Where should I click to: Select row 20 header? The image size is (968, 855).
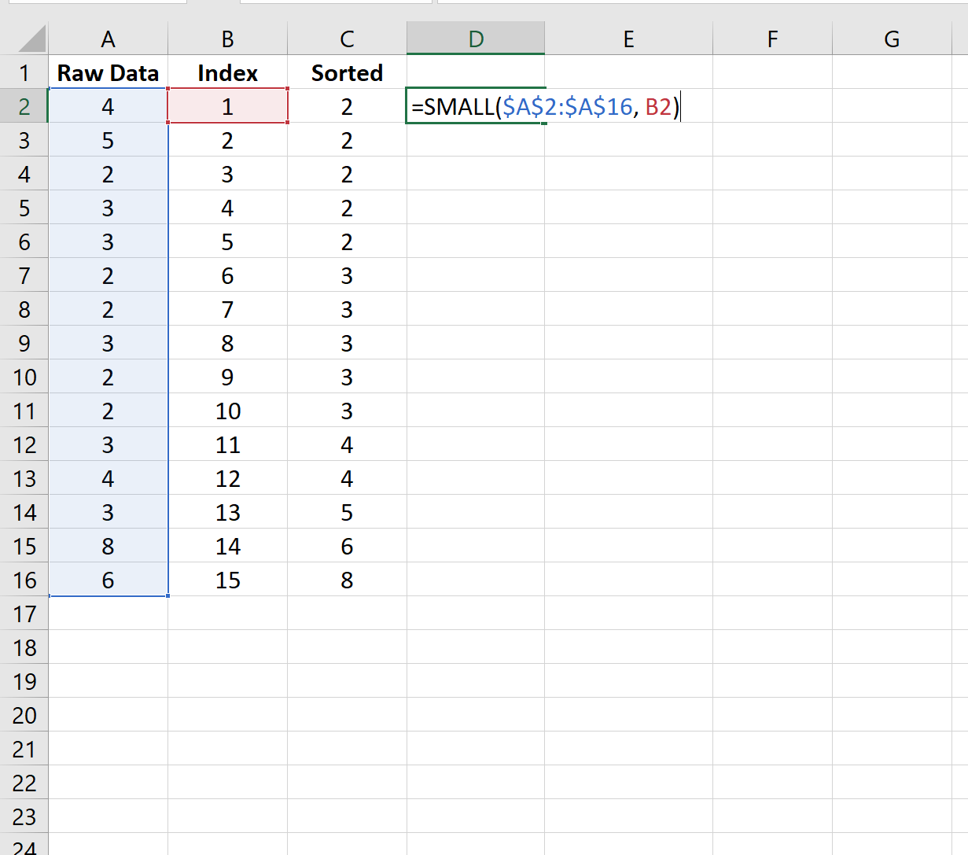[x=24, y=715]
